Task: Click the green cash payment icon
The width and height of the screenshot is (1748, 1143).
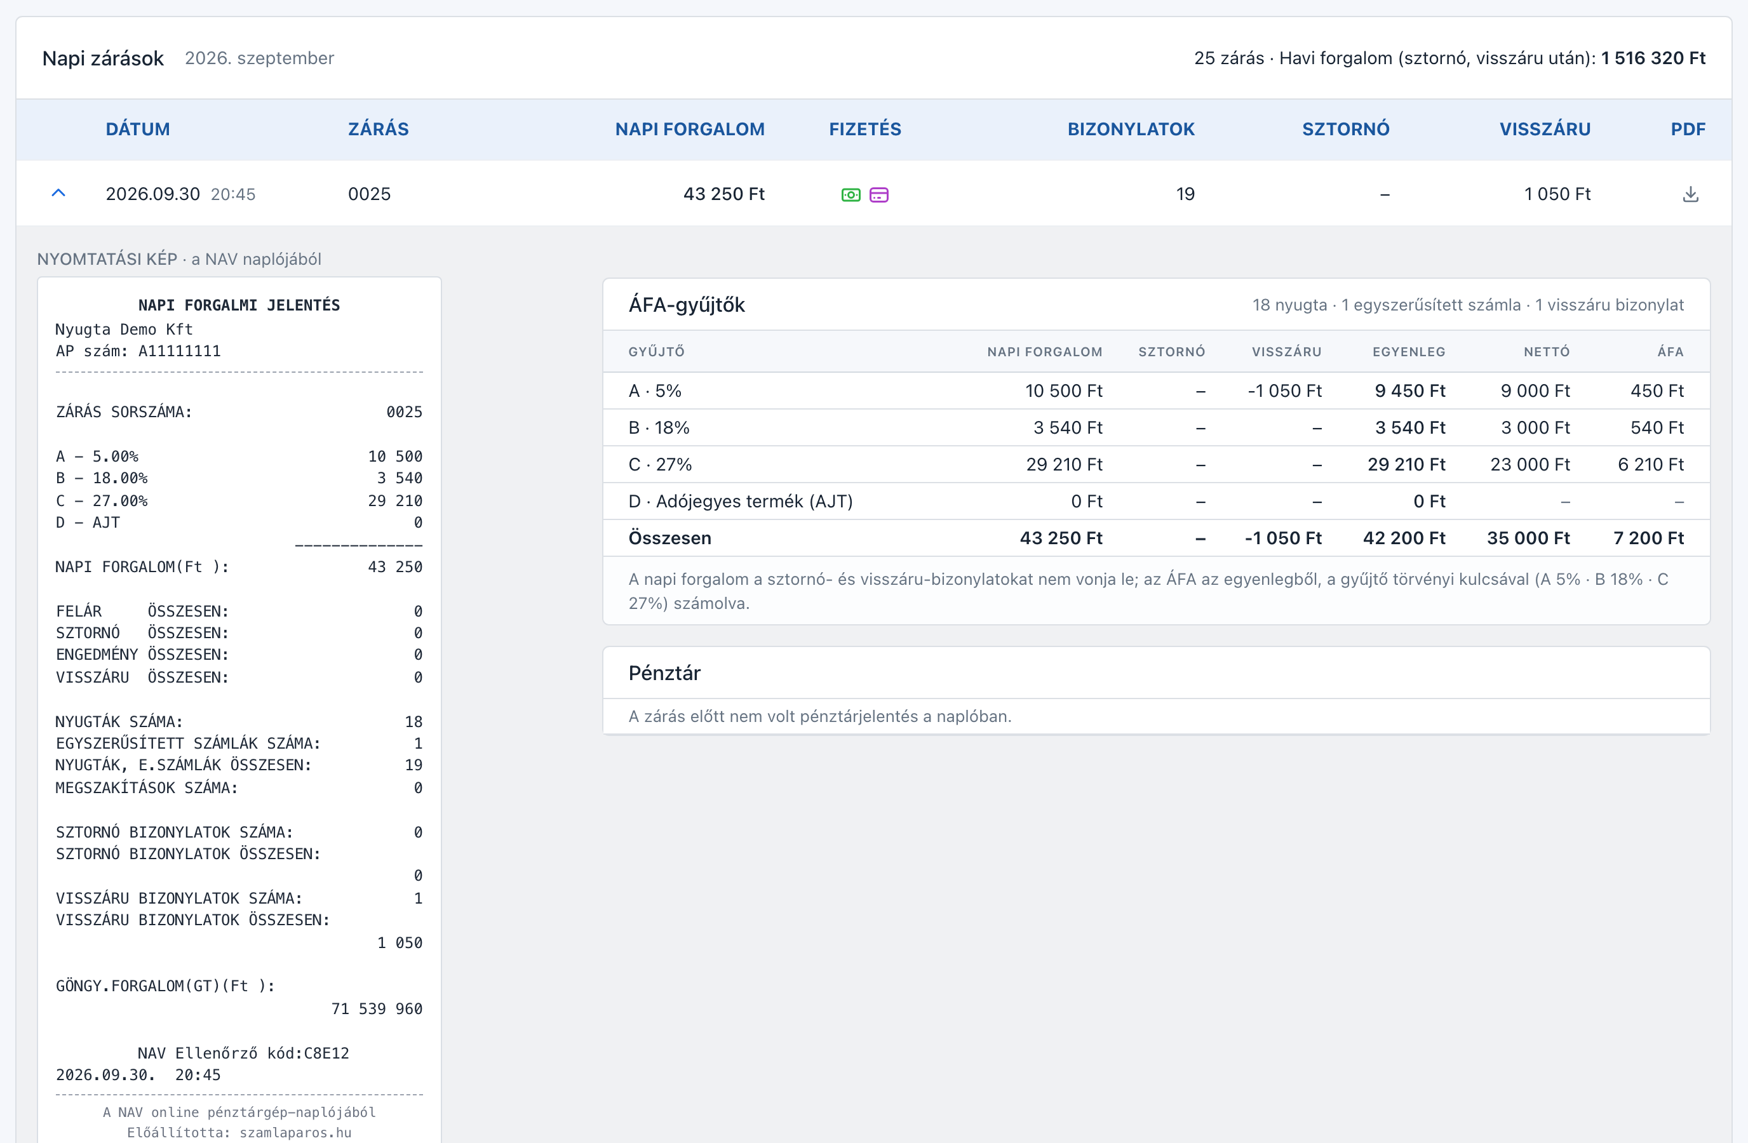Action: [x=850, y=194]
